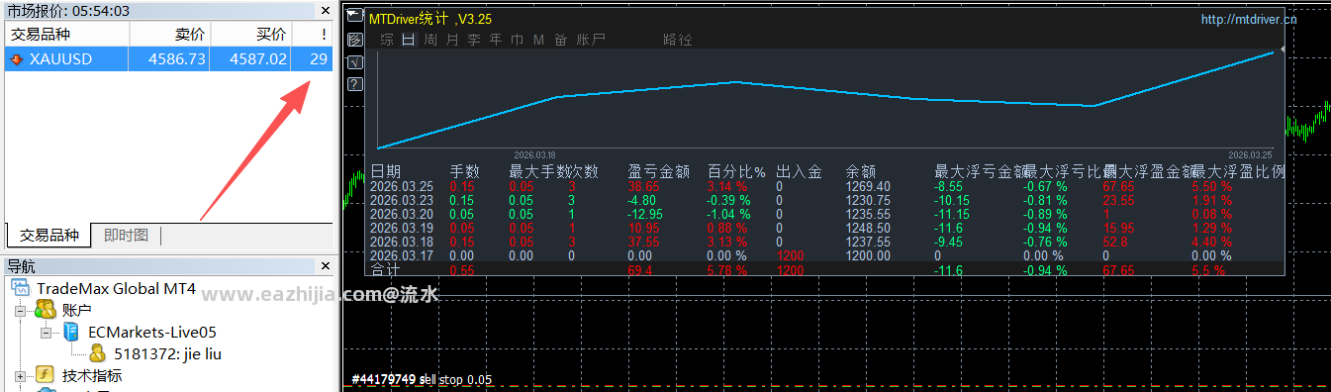1331x392 pixels.
Task: Click the total profit 69.4
Action: [x=640, y=269]
